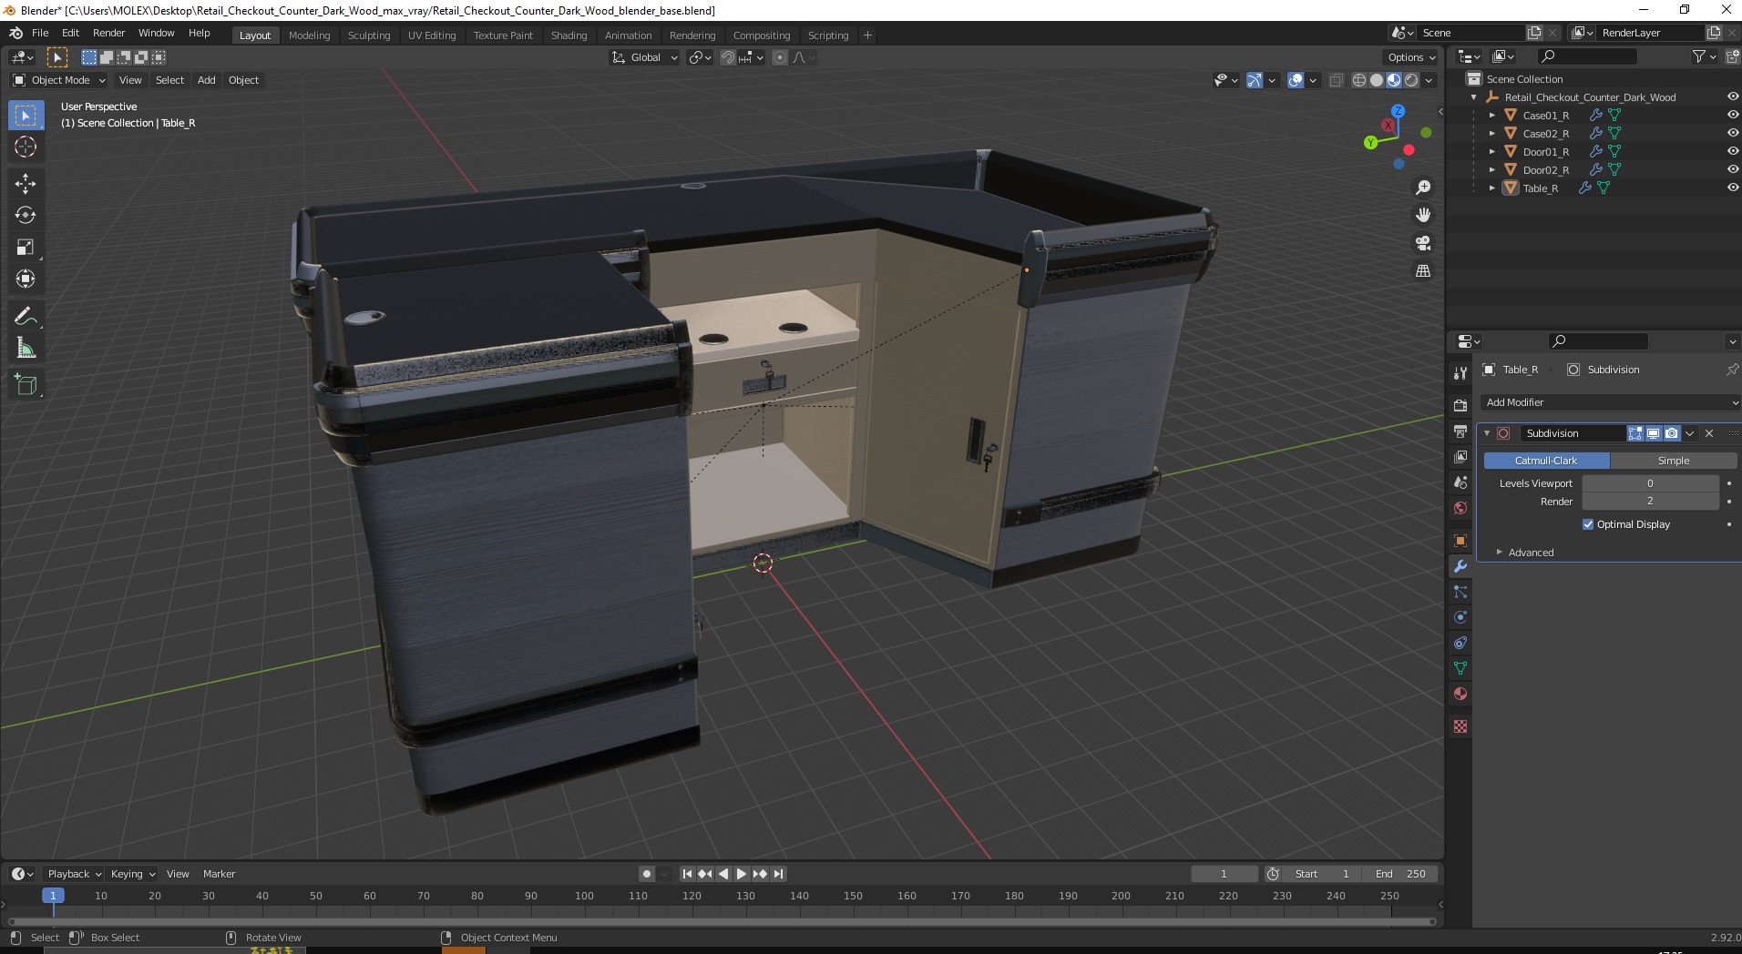1742x954 pixels.
Task: Click the Options button in the viewport header
Action: click(1411, 57)
